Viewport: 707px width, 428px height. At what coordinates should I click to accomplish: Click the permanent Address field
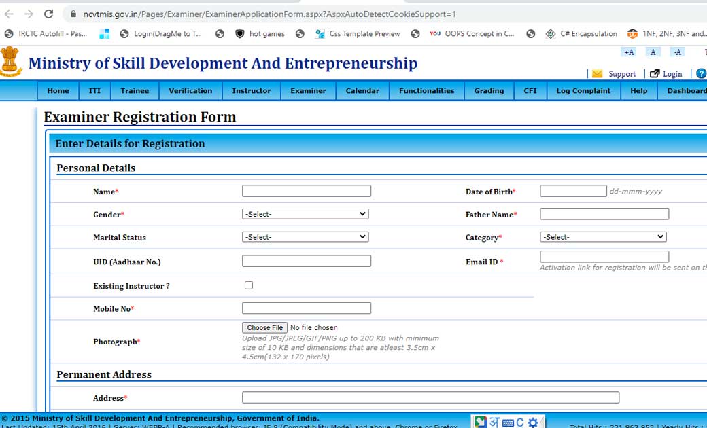(430, 397)
